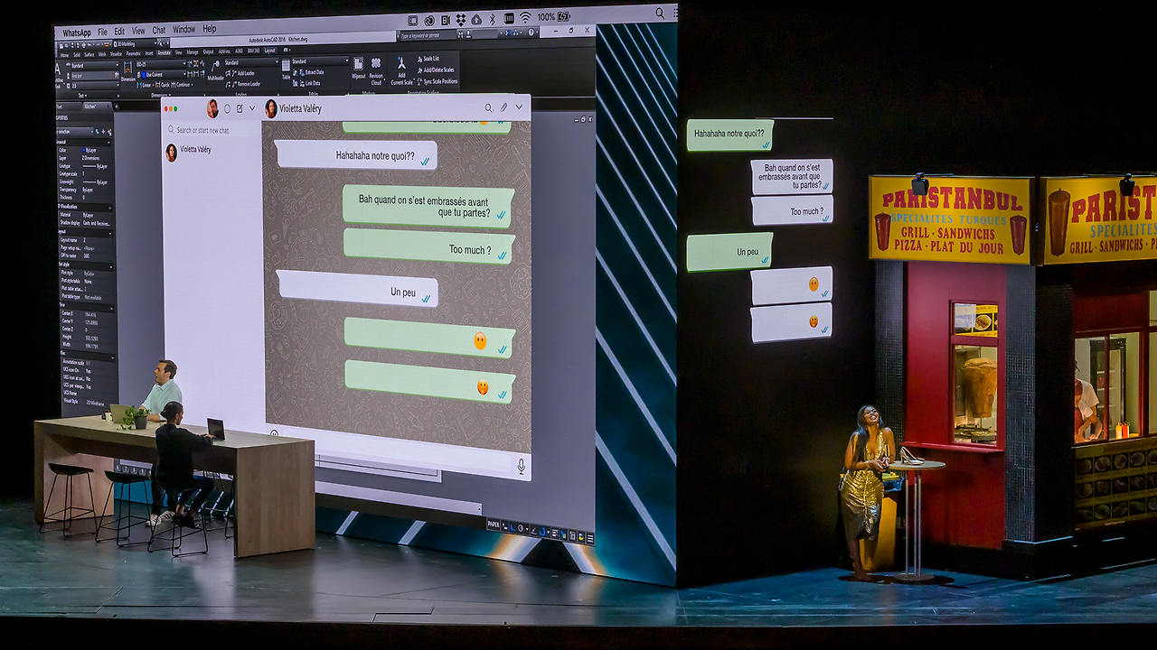
Task: Open the table style Standard dropdown
Action: point(320,61)
